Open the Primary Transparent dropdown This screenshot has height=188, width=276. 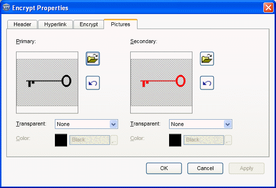pos(114,124)
